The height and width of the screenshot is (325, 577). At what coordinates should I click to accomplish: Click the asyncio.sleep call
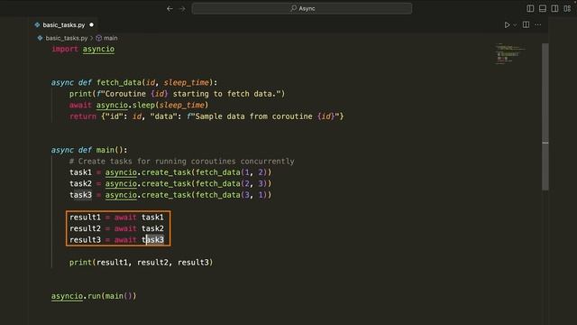[152, 105]
